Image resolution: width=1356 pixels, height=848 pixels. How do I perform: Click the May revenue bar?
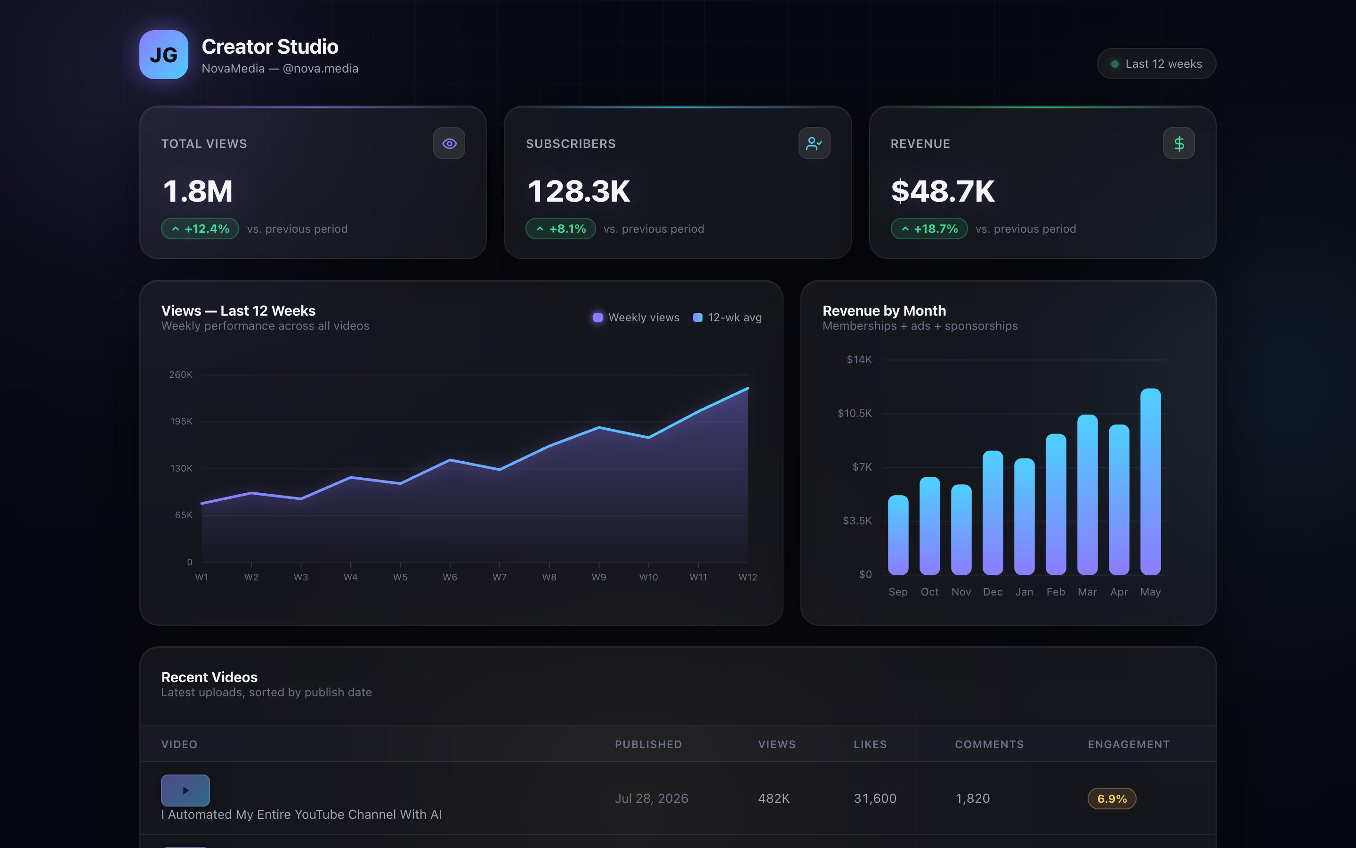1150,482
